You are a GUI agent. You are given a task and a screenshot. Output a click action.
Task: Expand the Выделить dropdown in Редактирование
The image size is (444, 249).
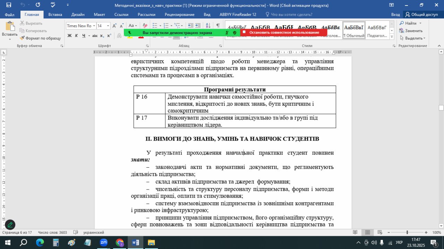point(424,38)
